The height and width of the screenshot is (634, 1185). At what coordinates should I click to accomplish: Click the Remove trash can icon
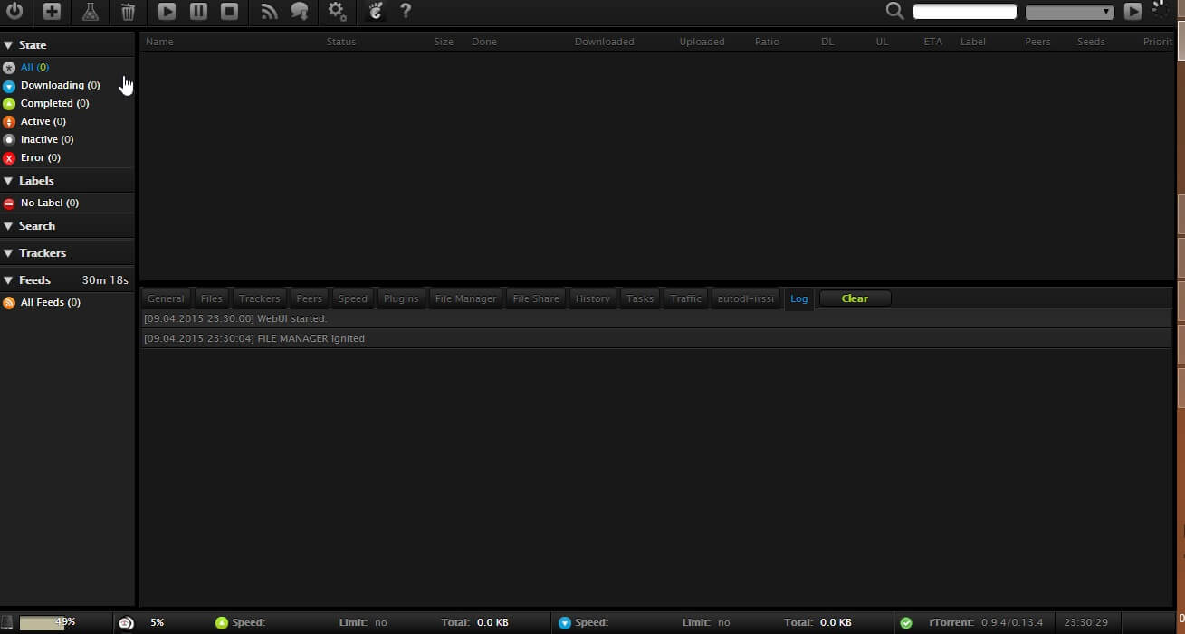coord(129,12)
